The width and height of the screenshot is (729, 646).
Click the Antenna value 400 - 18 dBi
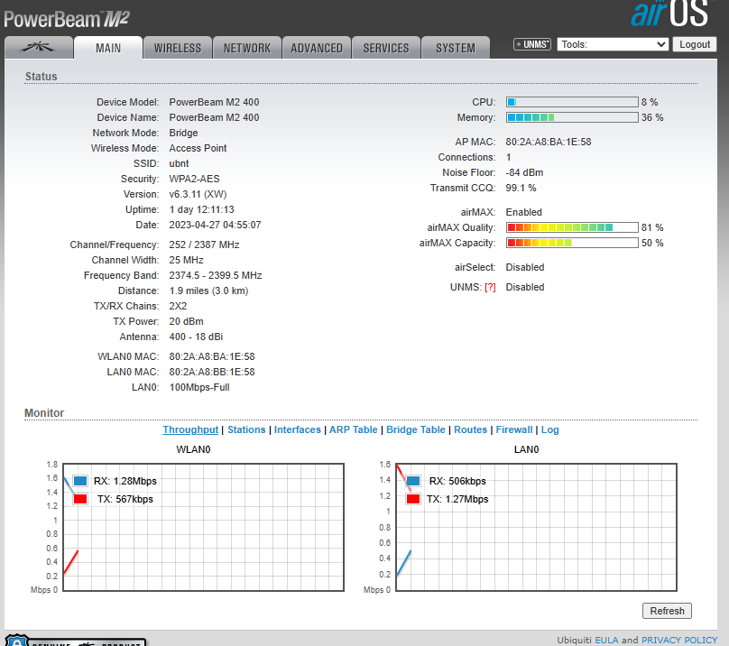[x=196, y=337]
